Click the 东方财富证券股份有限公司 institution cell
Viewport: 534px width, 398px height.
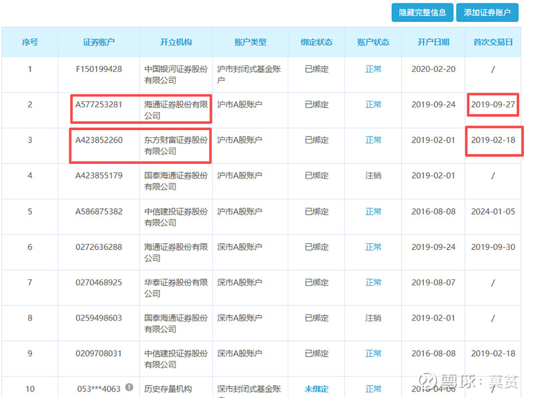tap(176, 146)
